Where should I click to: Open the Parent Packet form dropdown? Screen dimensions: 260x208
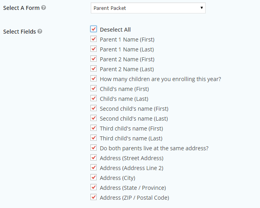(148, 8)
